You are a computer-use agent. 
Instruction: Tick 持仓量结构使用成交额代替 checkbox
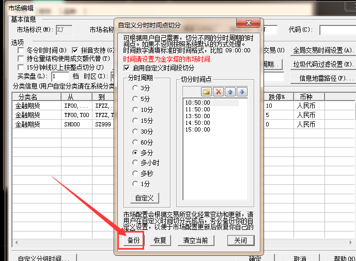pyautogui.click(x=21, y=59)
